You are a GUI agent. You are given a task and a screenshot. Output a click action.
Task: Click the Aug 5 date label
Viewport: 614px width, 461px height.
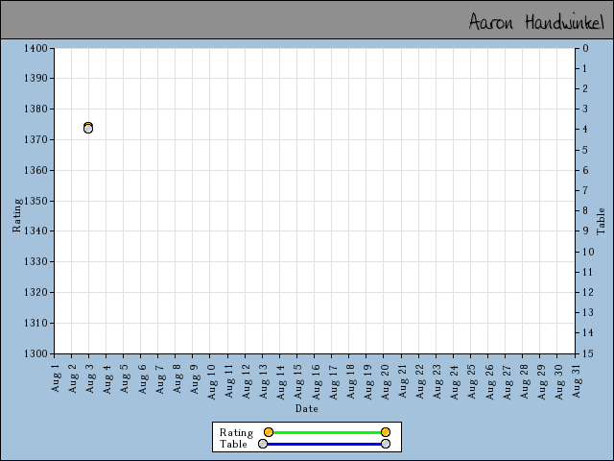coord(124,377)
